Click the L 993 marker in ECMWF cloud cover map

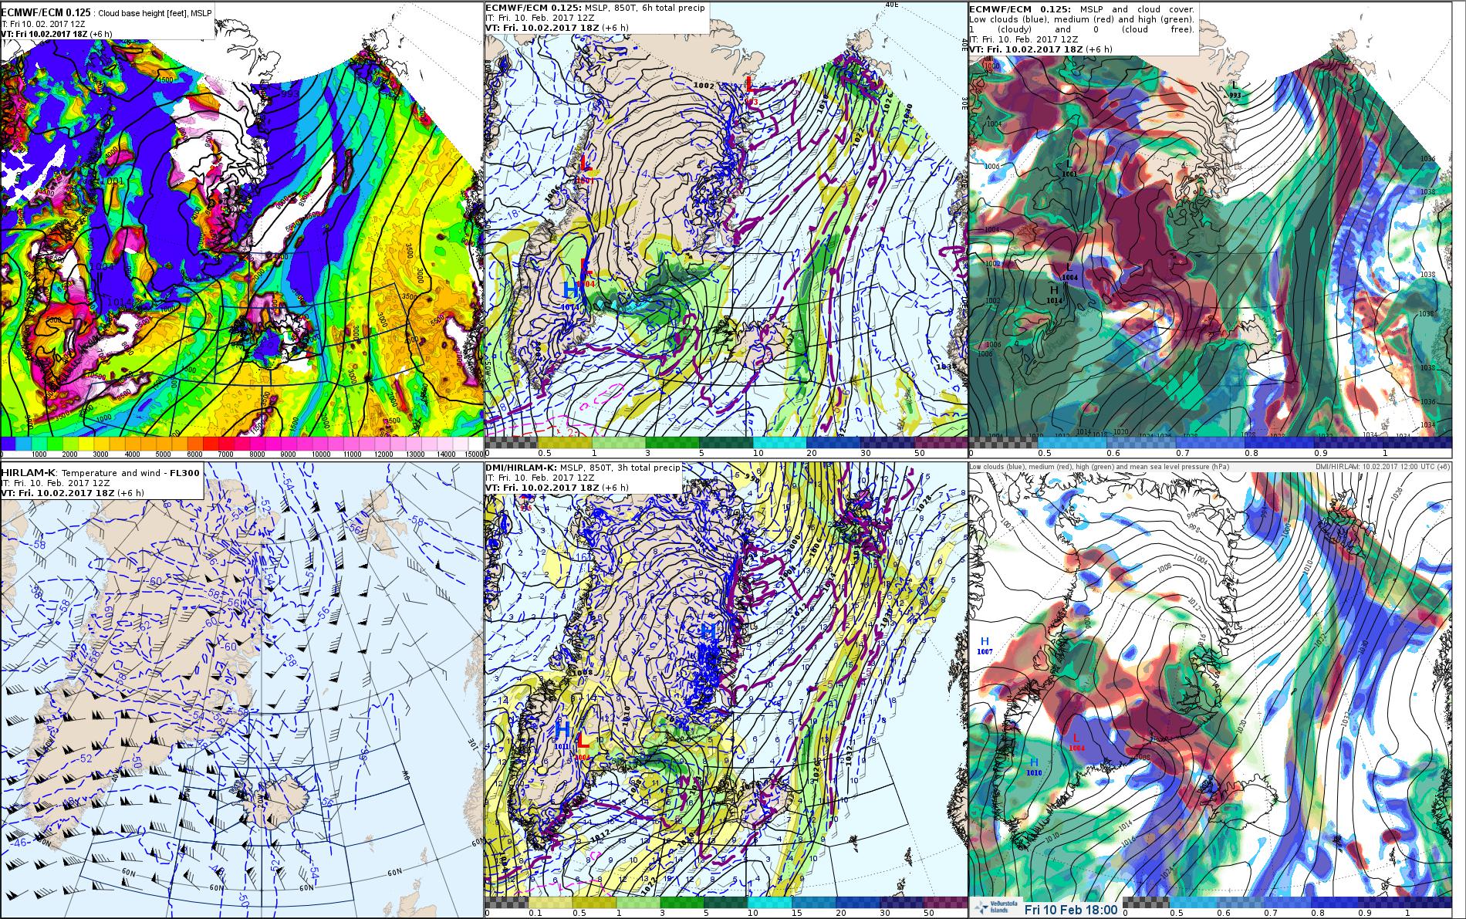[x=1235, y=89]
